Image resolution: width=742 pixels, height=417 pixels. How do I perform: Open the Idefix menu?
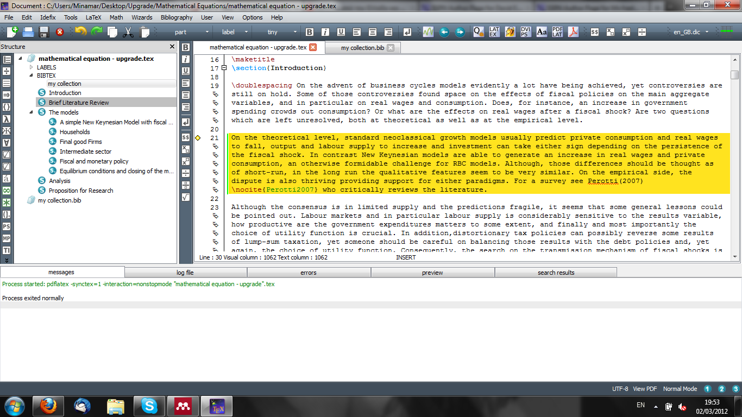click(x=48, y=17)
